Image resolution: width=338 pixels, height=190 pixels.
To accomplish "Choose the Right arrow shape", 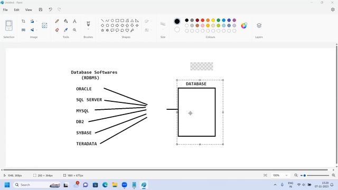I will [x=117, y=25].
